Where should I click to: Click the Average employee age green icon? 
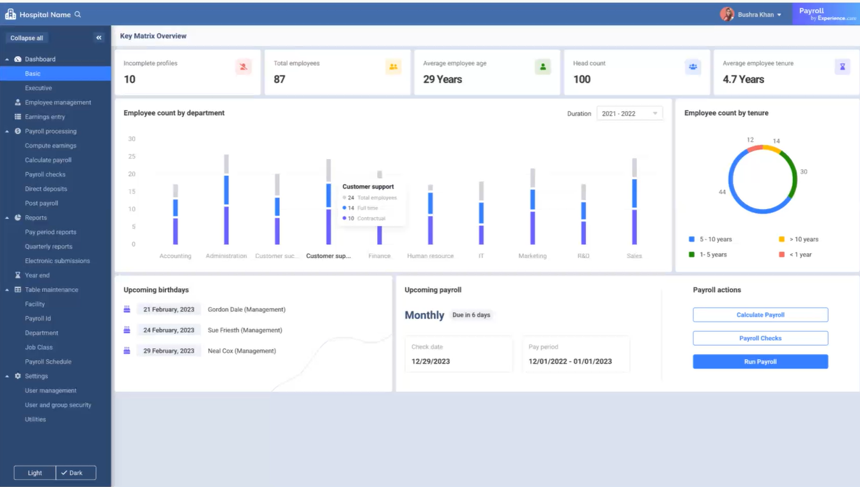(x=543, y=66)
